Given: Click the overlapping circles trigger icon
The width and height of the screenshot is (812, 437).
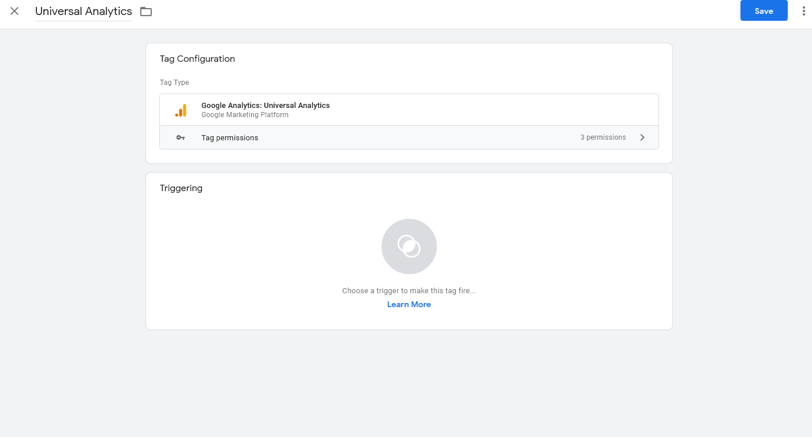Looking at the screenshot, I should [x=409, y=246].
